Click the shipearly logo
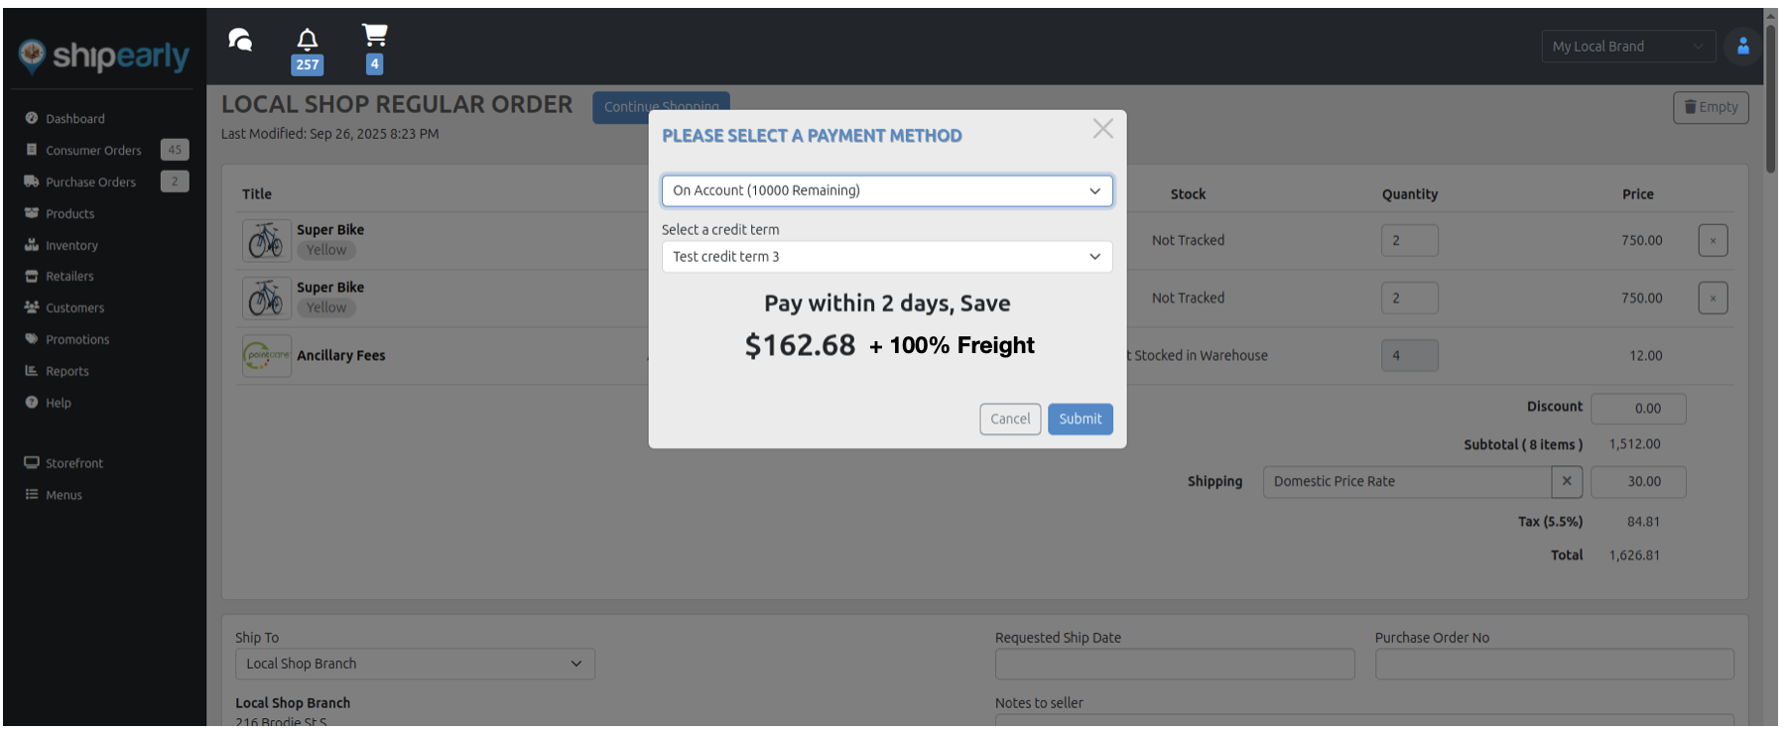This screenshot has height=730, width=1786. pos(104,57)
